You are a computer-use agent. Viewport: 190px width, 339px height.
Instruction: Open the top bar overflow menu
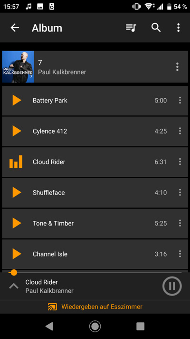point(179,28)
